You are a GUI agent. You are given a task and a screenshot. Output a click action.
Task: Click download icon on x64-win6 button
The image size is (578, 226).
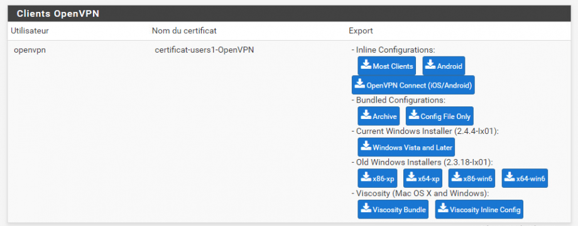pyautogui.click(x=510, y=177)
